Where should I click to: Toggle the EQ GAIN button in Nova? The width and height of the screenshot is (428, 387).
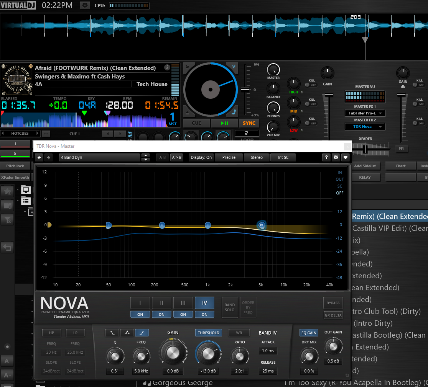coord(309,333)
